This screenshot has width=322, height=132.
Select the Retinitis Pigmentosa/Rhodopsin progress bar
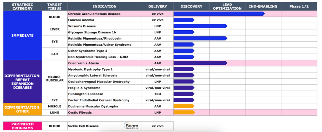click(200, 38)
